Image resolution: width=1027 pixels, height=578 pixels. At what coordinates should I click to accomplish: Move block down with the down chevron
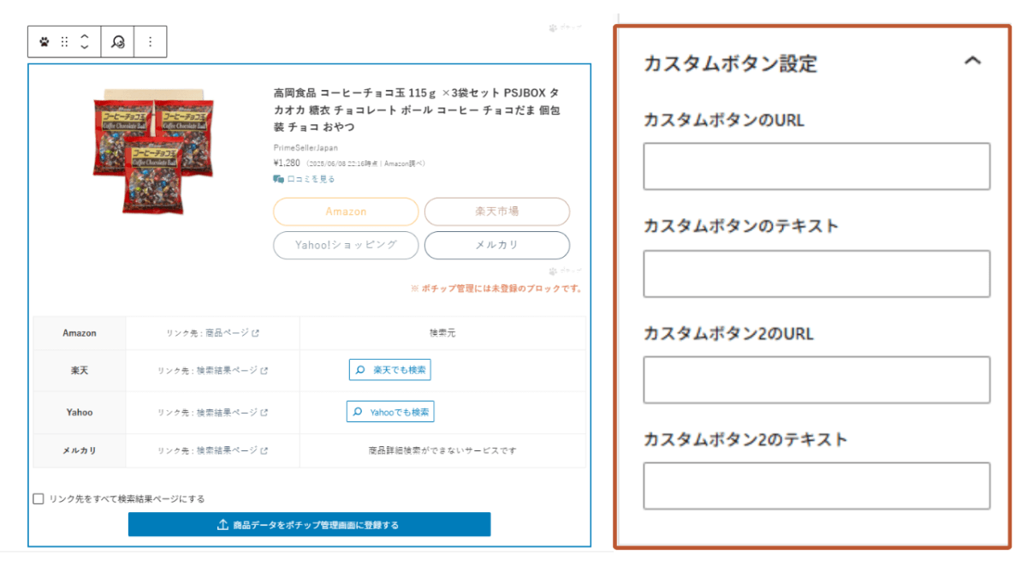coord(84,47)
